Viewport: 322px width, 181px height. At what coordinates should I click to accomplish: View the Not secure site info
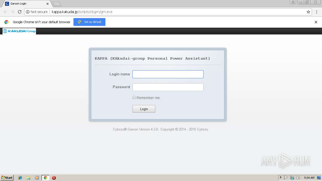(x=37, y=12)
